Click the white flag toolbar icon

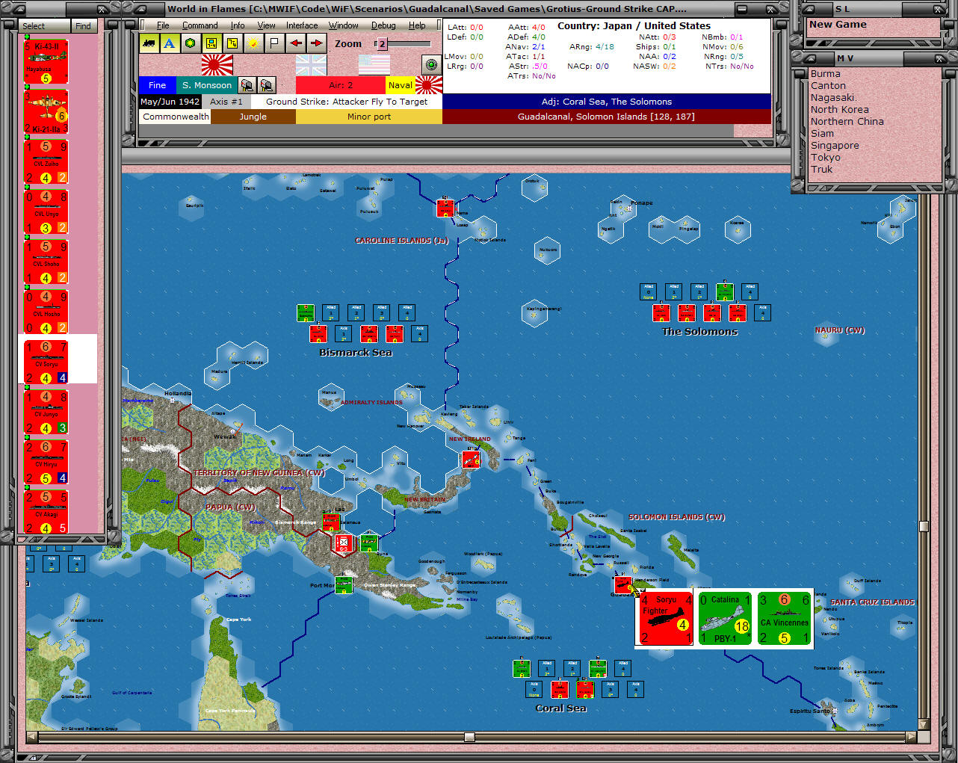274,43
